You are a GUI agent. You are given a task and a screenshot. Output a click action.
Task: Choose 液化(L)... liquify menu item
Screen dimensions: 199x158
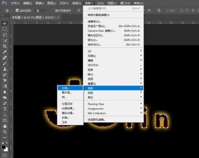114,40
